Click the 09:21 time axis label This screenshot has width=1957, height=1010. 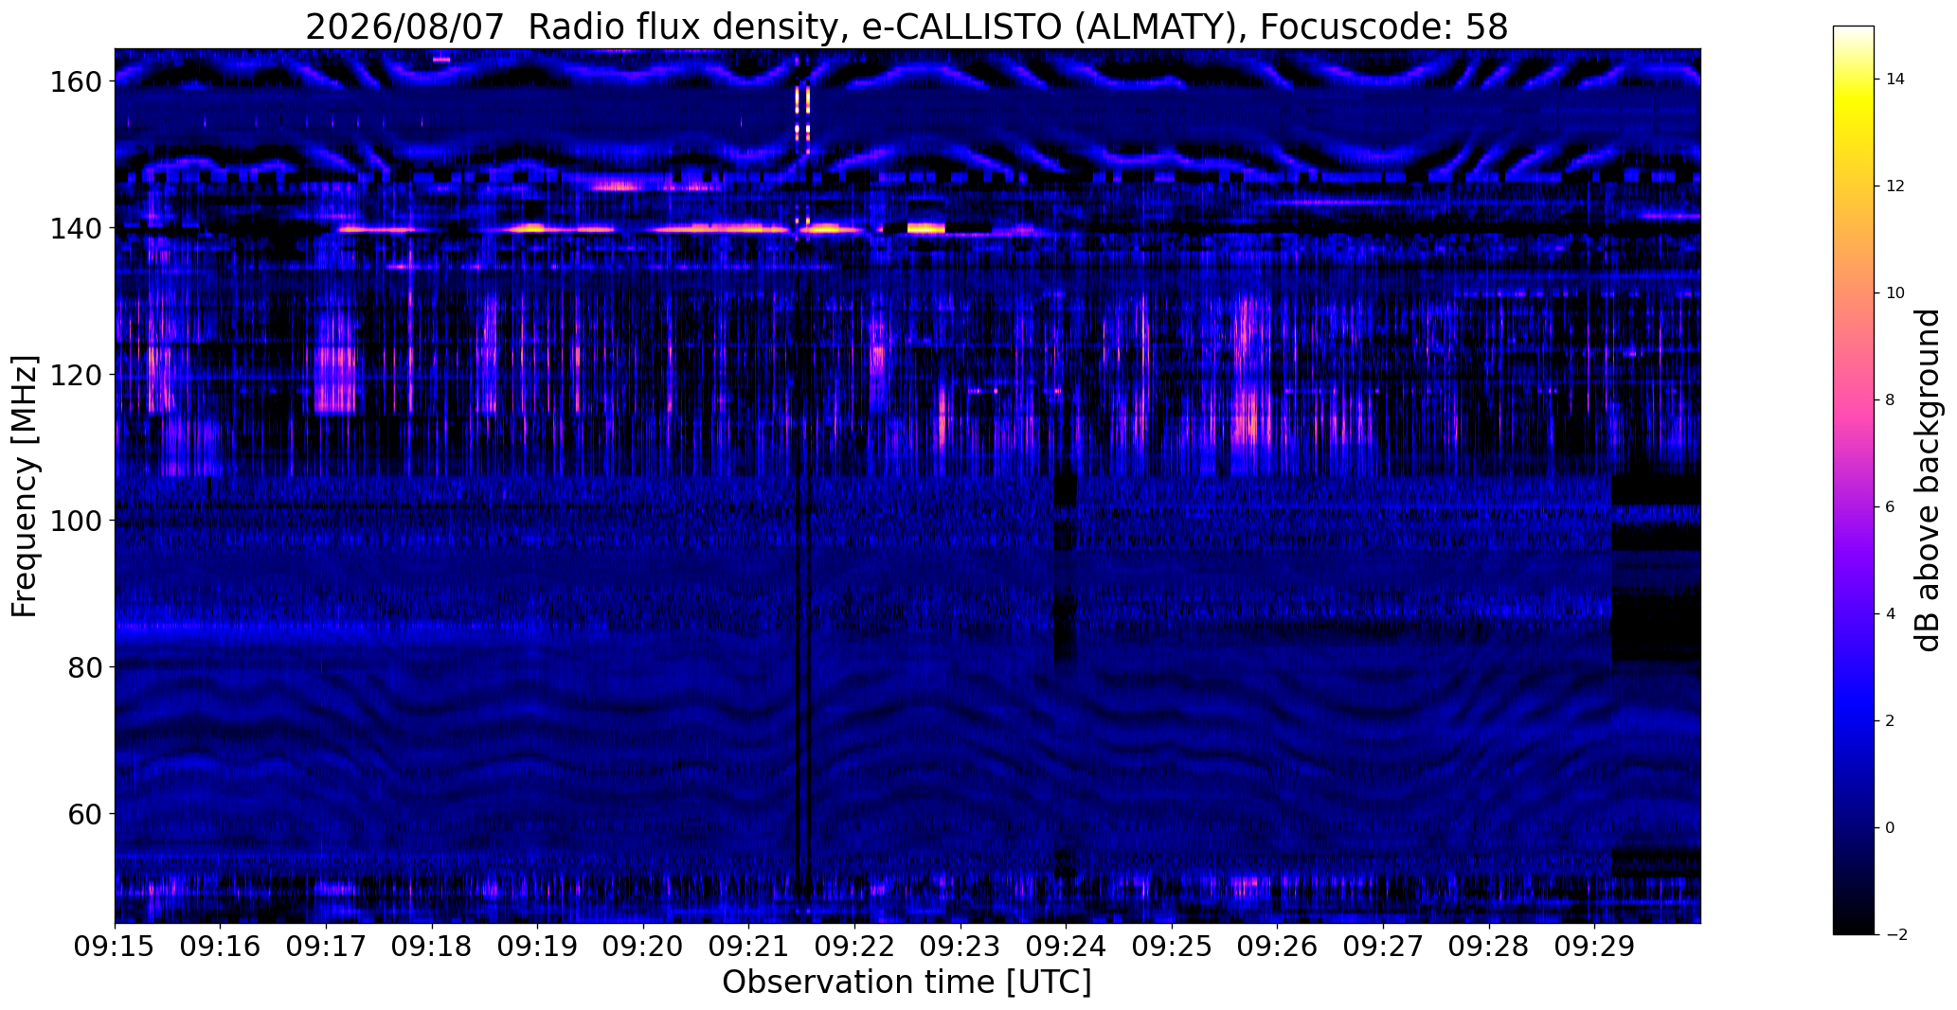[749, 948]
